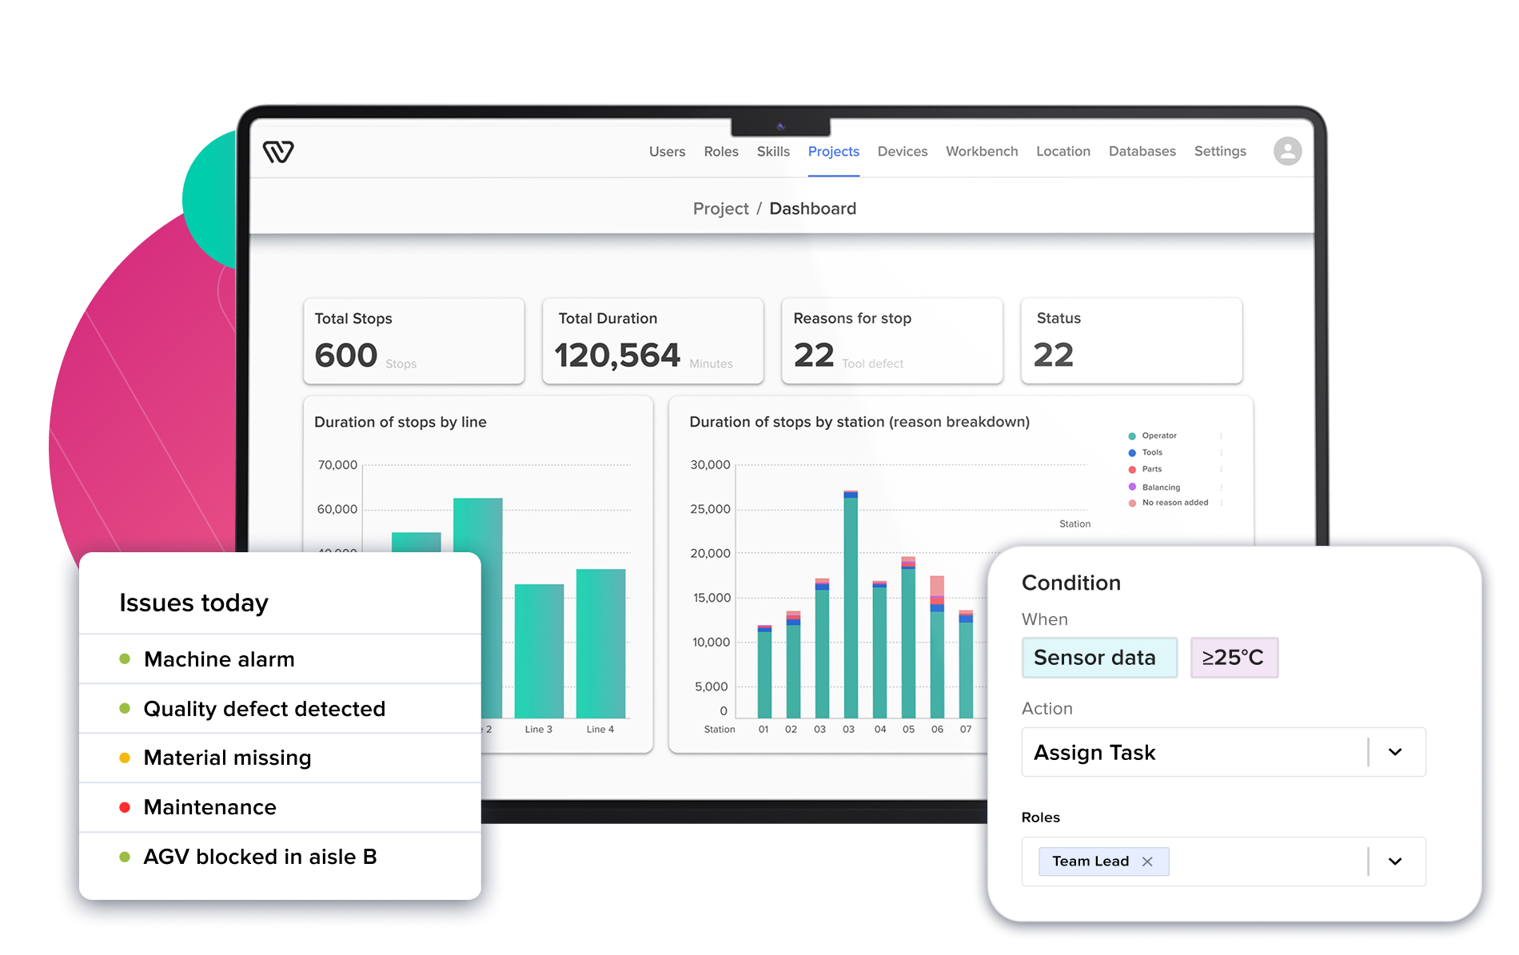The height and width of the screenshot is (955, 1519).
Task: Click the Project breadcrumb link
Action: coord(720,209)
